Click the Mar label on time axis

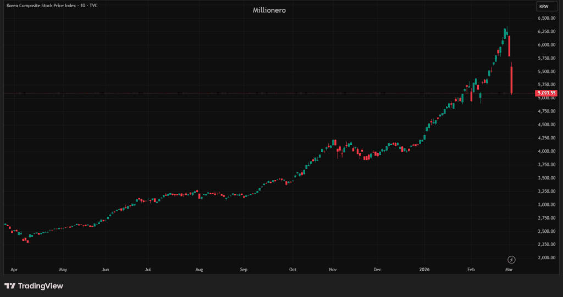[510, 270]
